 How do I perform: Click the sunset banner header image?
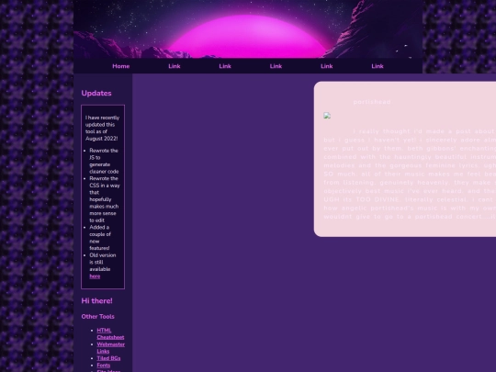[248, 29]
